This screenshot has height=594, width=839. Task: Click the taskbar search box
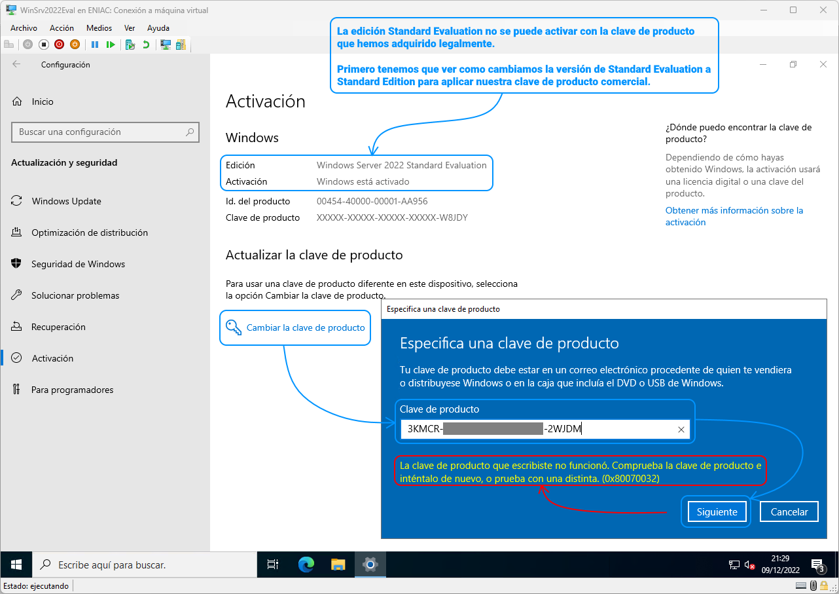point(144,564)
